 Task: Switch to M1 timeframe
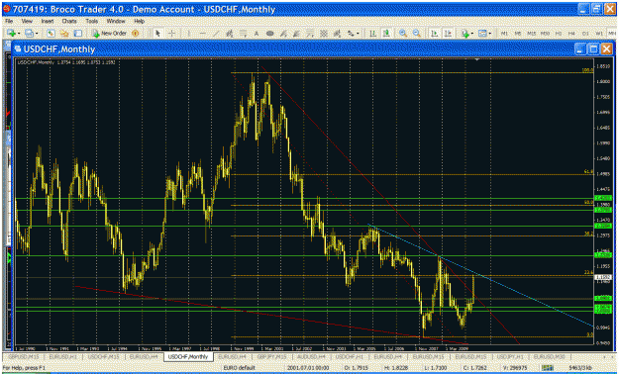click(x=504, y=34)
